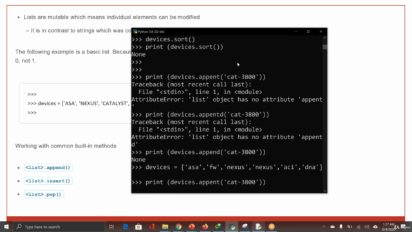Screen dimensions: 412x232
Task: Click 'It is in contrast to strings' sub-bullet
Action: click(81, 31)
